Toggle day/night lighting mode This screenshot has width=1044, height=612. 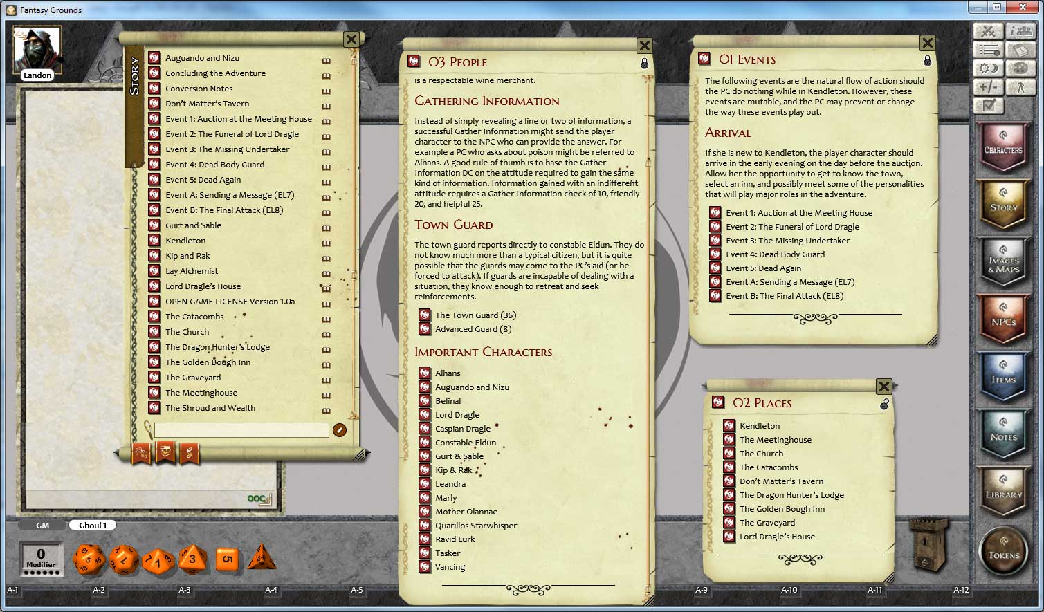click(988, 68)
